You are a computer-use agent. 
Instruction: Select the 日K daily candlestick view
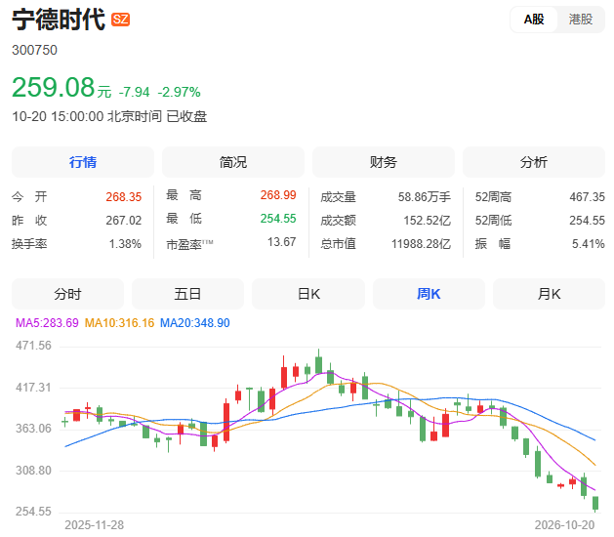tap(308, 294)
